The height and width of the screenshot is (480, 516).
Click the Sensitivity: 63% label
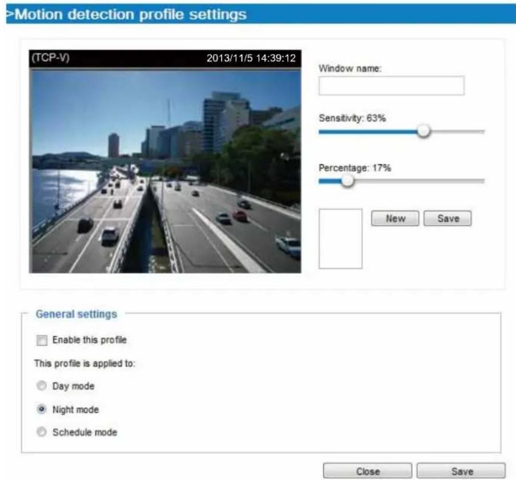click(x=352, y=118)
